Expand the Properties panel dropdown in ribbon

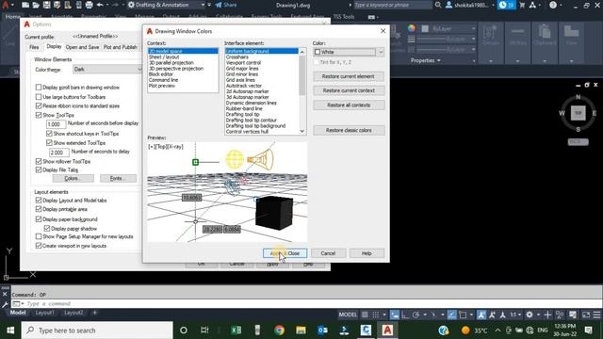point(426,60)
